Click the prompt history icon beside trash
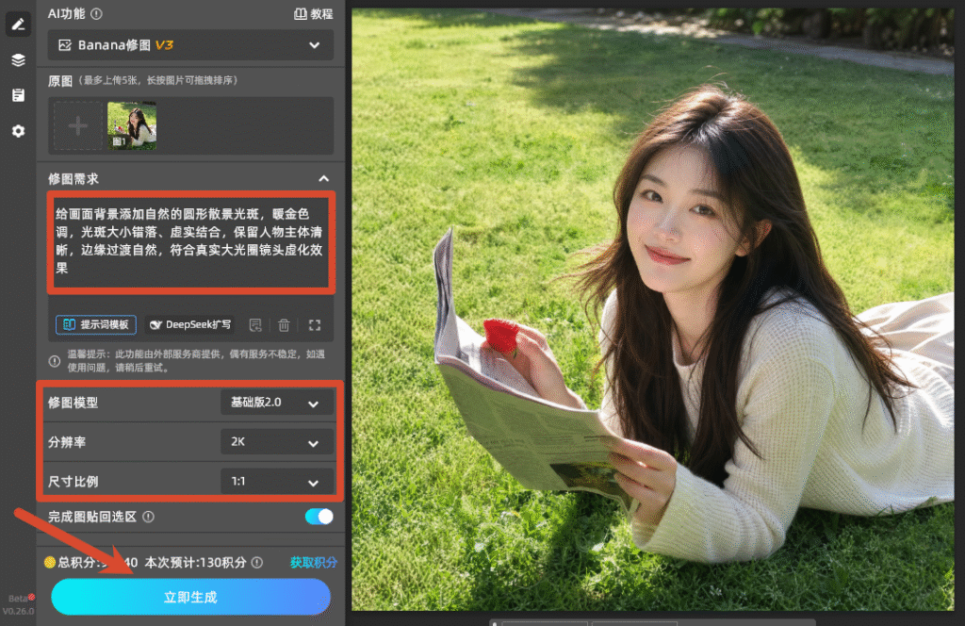Screen dimensions: 965x626 click(x=255, y=325)
